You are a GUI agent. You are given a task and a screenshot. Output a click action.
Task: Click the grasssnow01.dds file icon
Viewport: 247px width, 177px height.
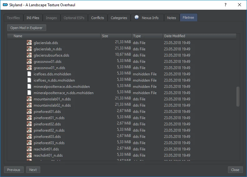coord(29,61)
